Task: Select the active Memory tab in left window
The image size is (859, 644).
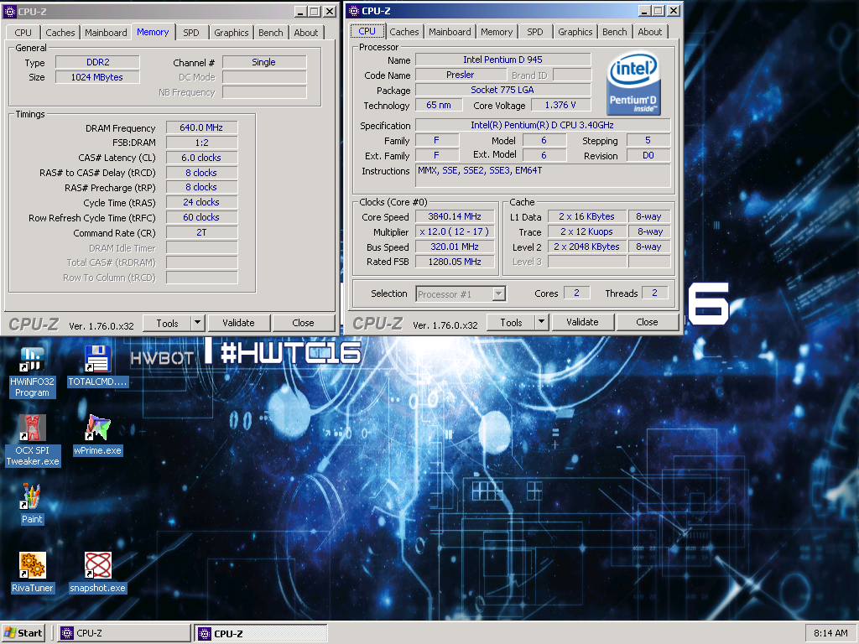Action: click(153, 32)
